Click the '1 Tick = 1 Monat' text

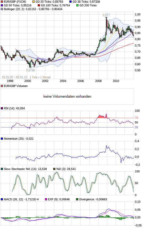tap(40, 77)
